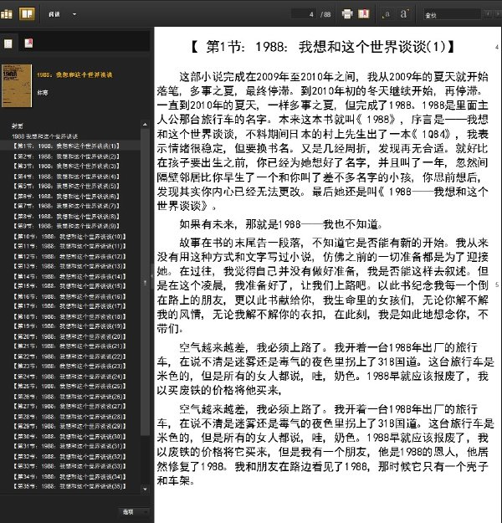
Task: Click the yellow book title in the sidebar
Action: [74, 74]
